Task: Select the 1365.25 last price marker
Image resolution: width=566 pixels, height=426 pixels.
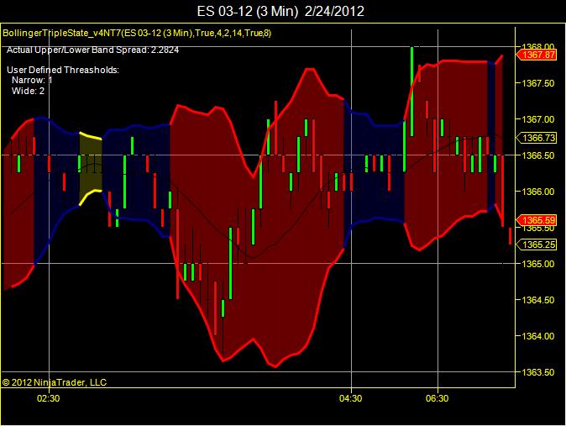Action: coord(536,245)
